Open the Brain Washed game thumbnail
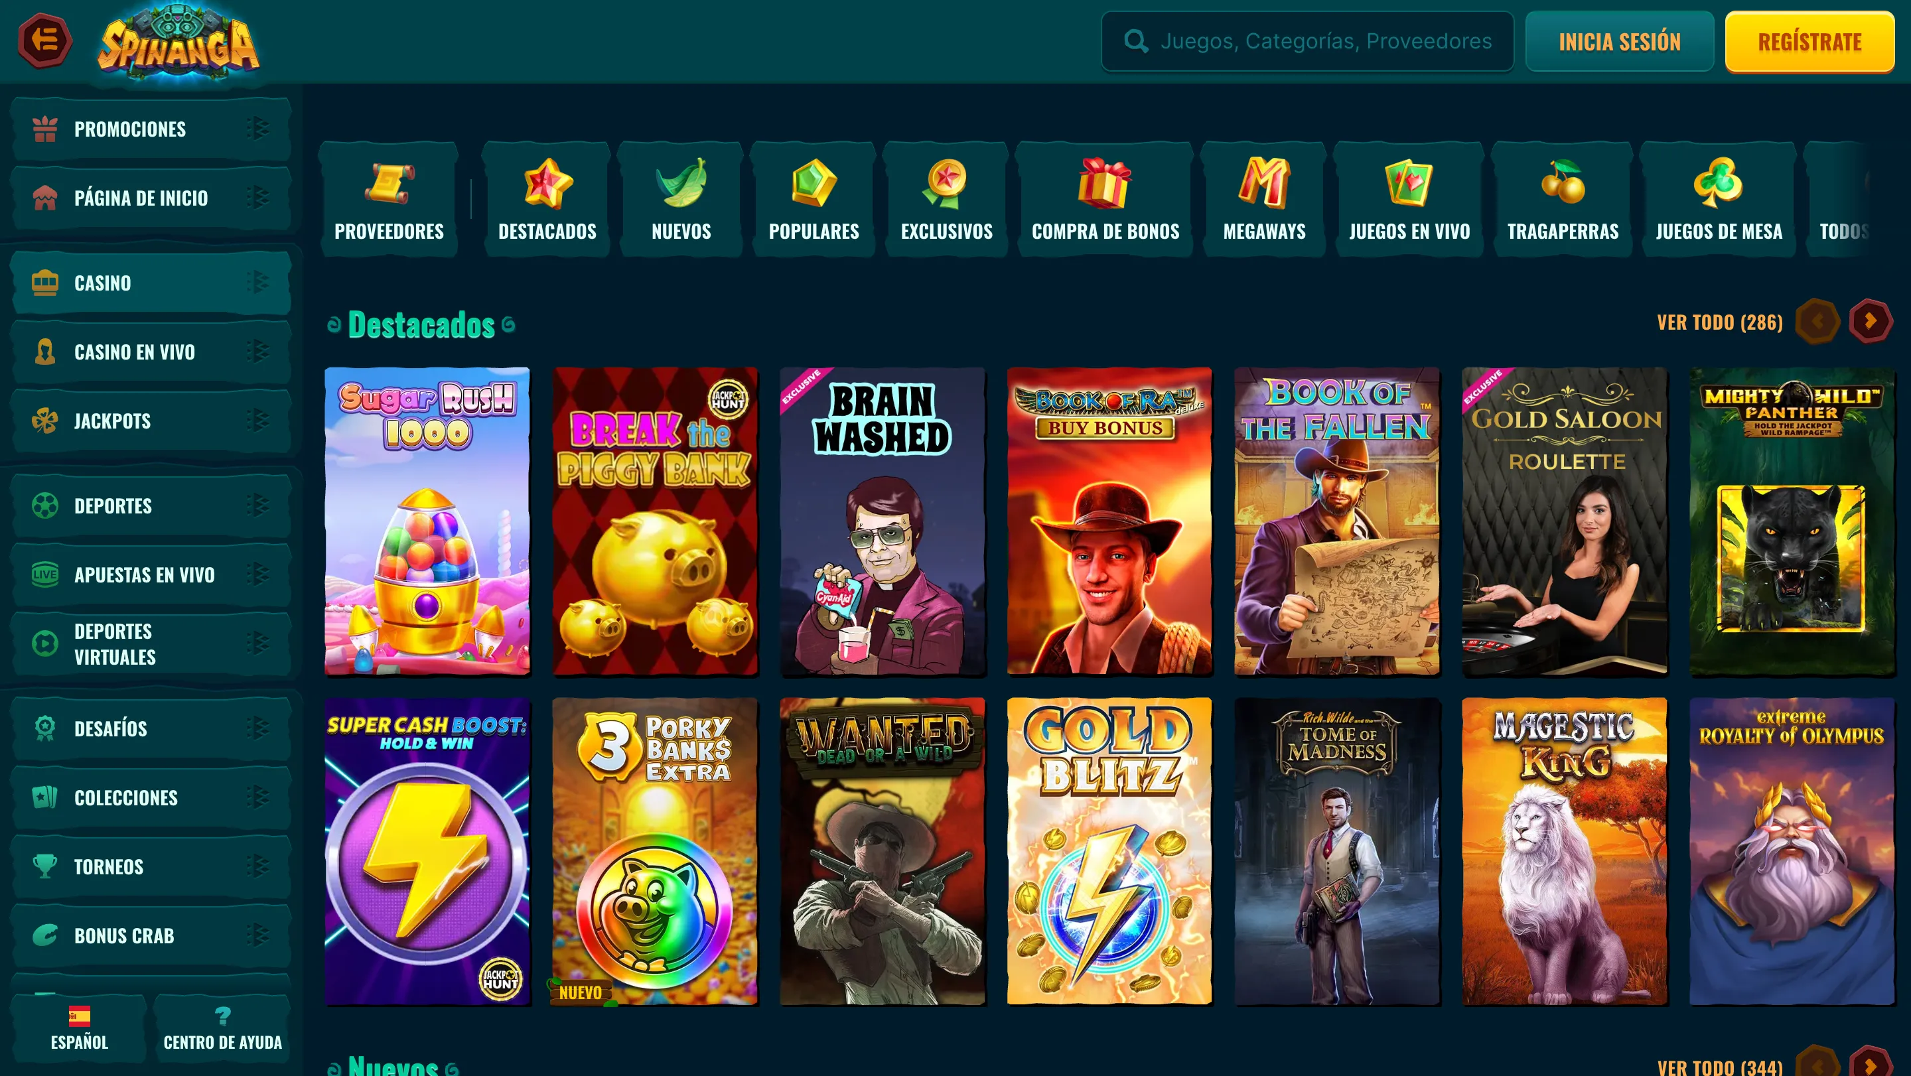Screen dimensions: 1911x1076 883,521
